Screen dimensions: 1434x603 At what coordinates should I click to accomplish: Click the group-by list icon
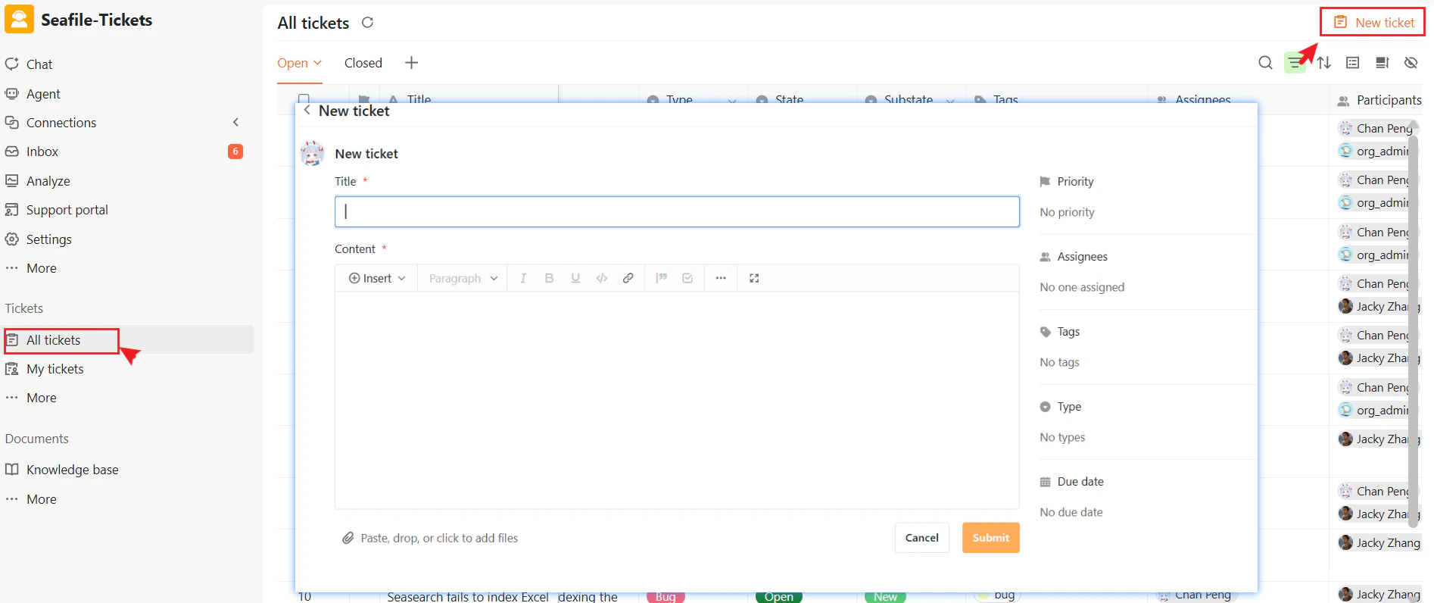pos(1353,63)
